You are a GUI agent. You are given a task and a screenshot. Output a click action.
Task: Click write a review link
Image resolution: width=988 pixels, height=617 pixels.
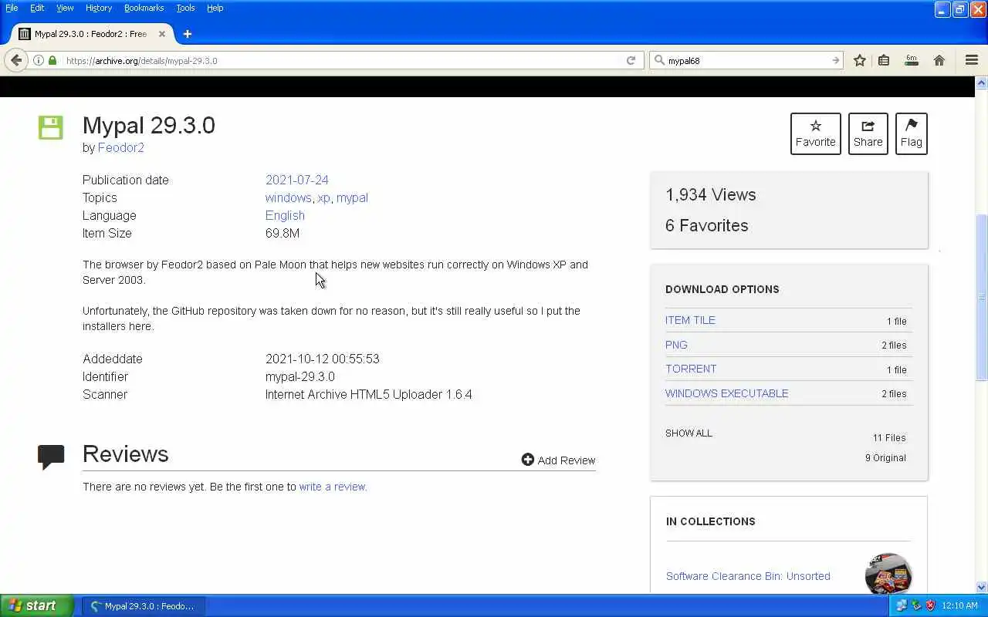(x=333, y=487)
